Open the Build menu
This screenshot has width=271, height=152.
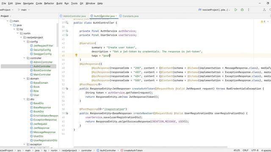click(59, 3)
